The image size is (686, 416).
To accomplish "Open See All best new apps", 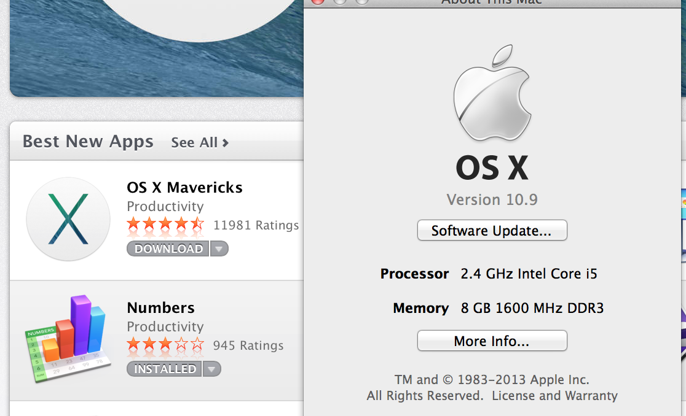I will click(200, 142).
